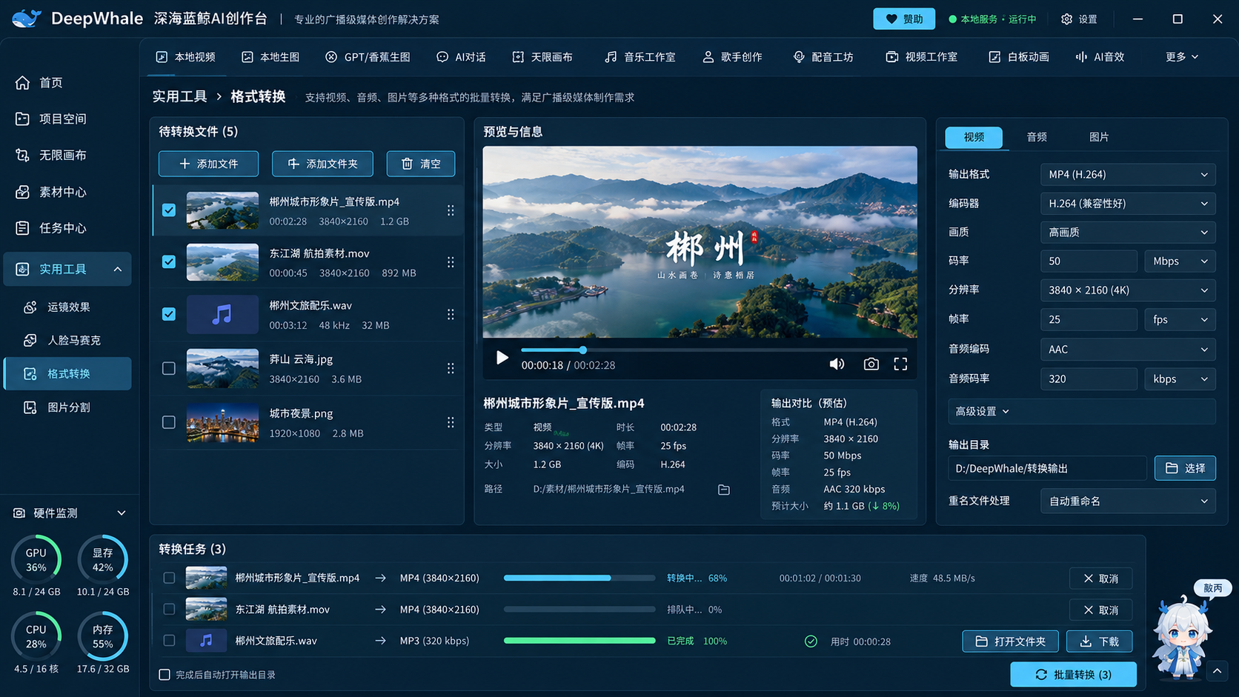Open the 画质 高画质 dropdown
Image resolution: width=1239 pixels, height=697 pixels.
coord(1128,233)
